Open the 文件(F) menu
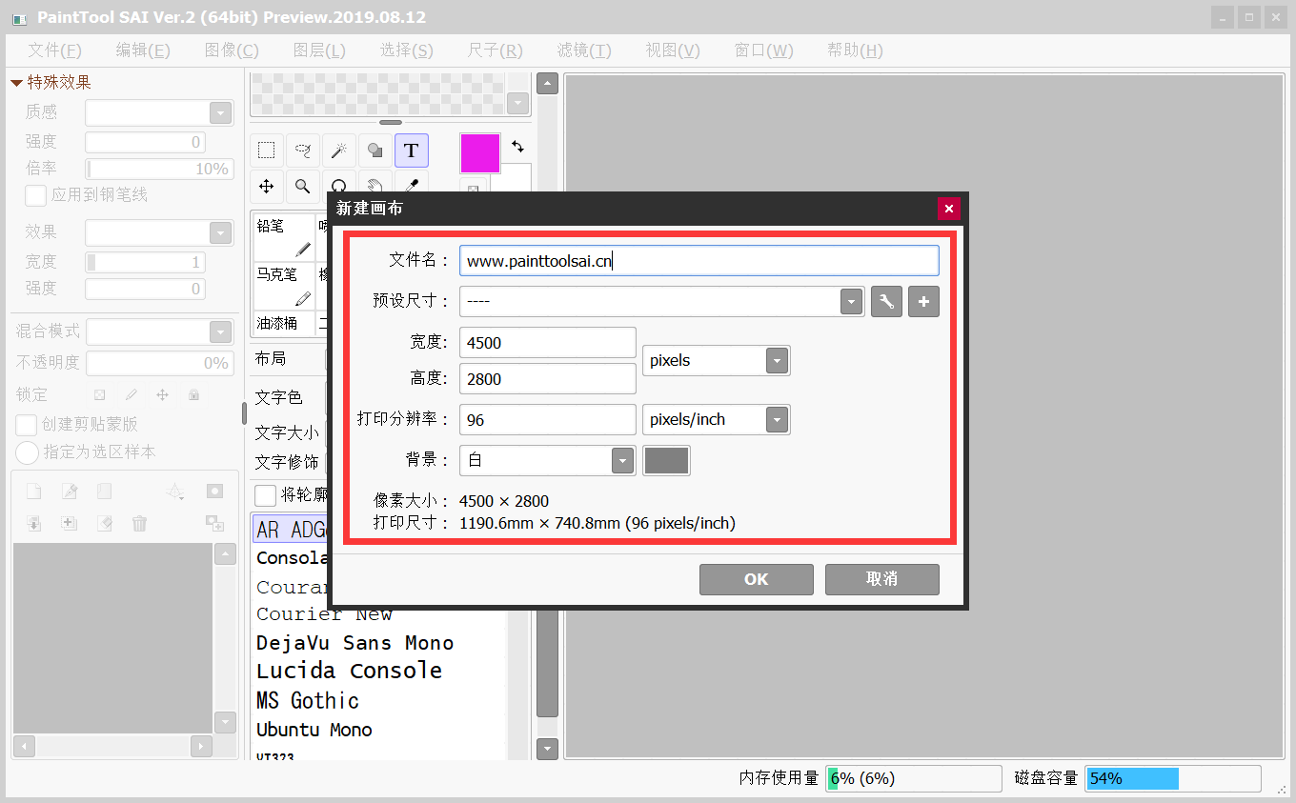 (54, 50)
